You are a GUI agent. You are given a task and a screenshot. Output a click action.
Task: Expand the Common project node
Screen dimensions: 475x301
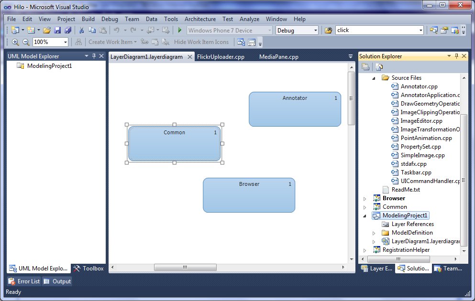365,207
